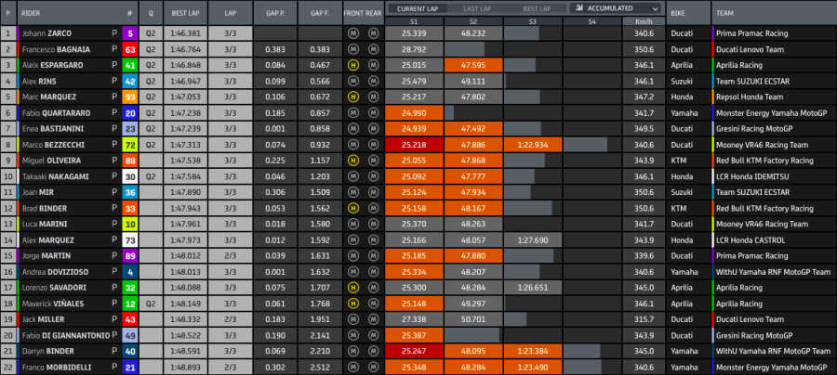The height and width of the screenshot is (375, 837).
Task: Click the orange number 93 badge
Action: 130,97
